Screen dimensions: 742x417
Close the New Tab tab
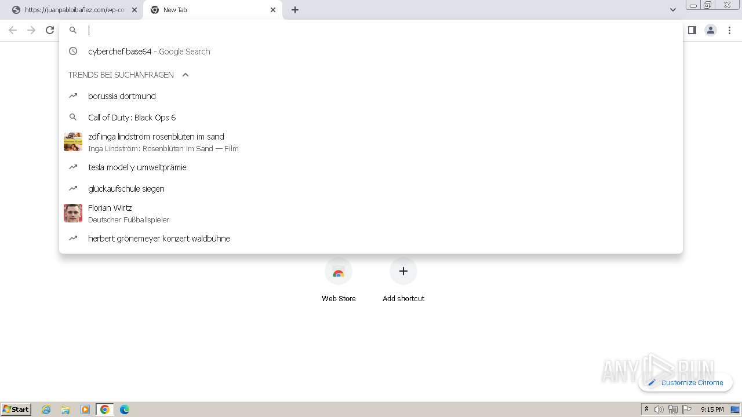[273, 10]
